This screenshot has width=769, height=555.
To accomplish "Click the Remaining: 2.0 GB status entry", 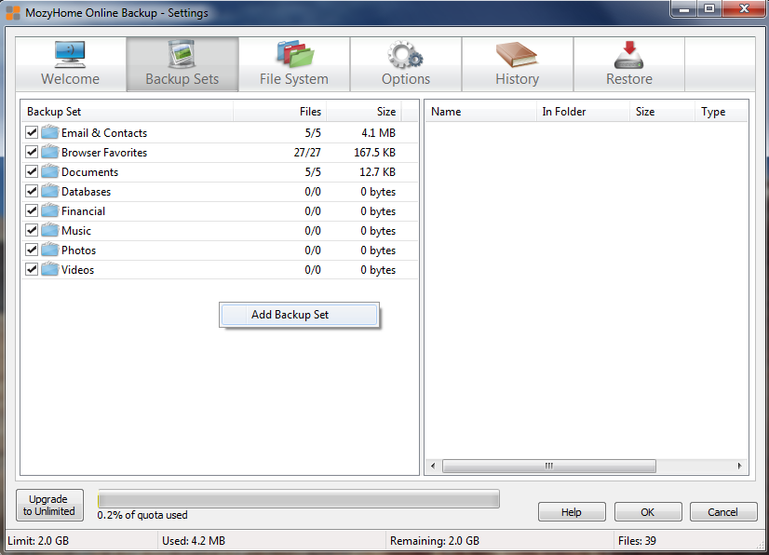I will coord(435,541).
